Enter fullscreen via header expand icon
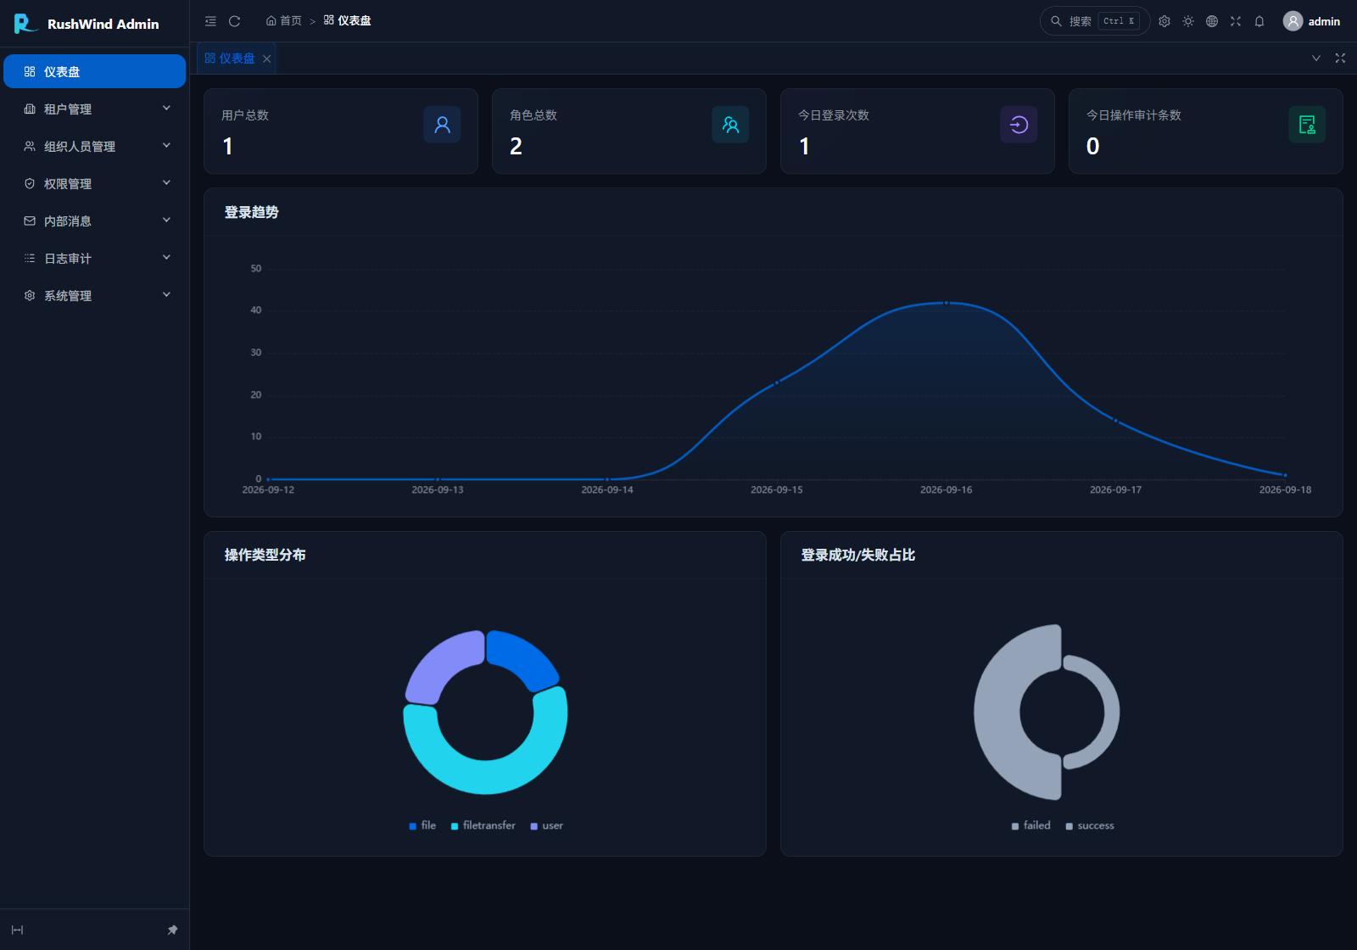Image resolution: width=1357 pixels, height=950 pixels. (1236, 21)
